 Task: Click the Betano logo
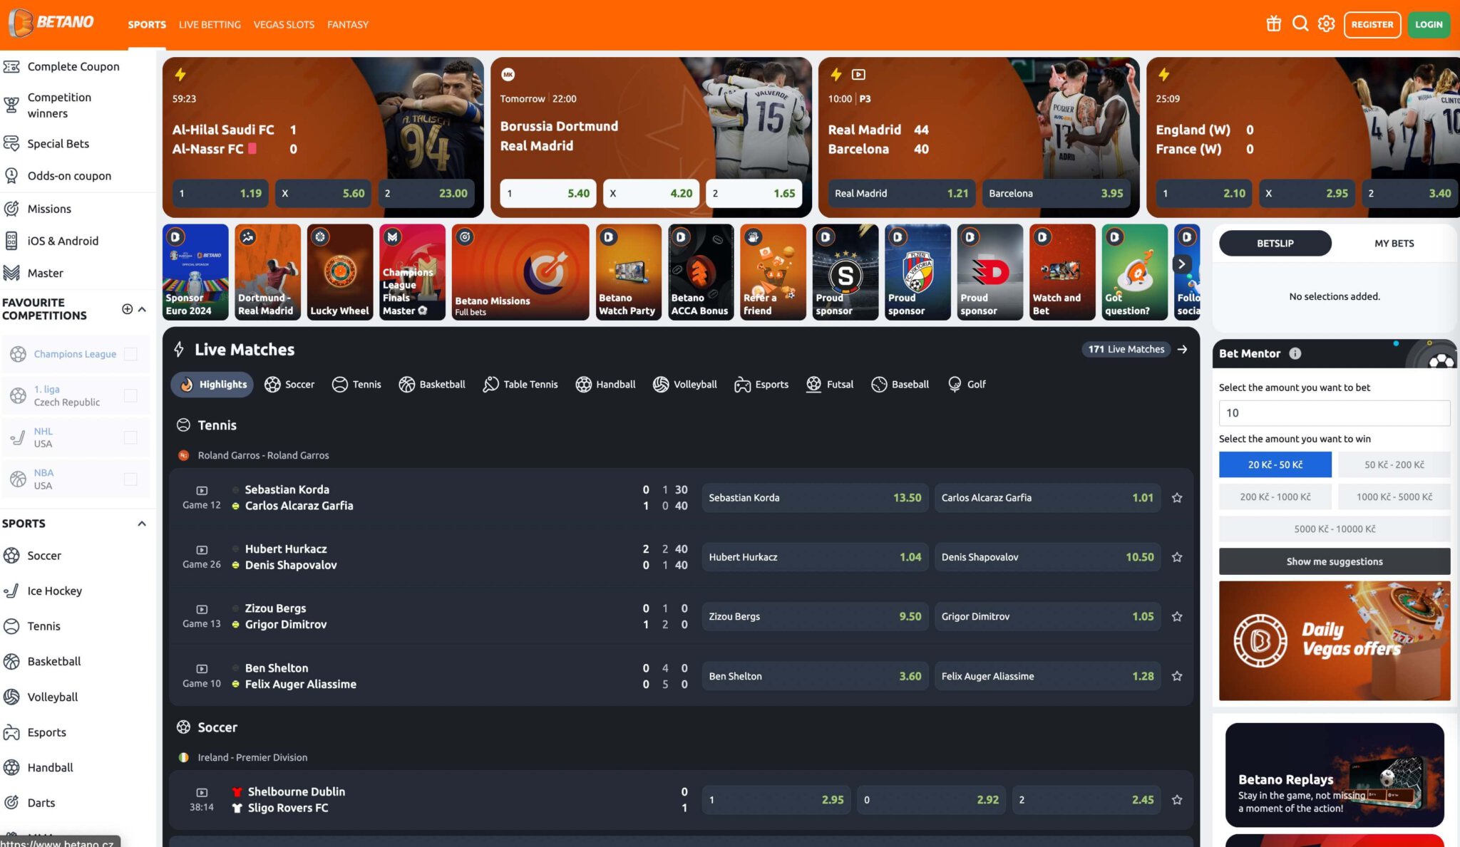[x=51, y=23]
